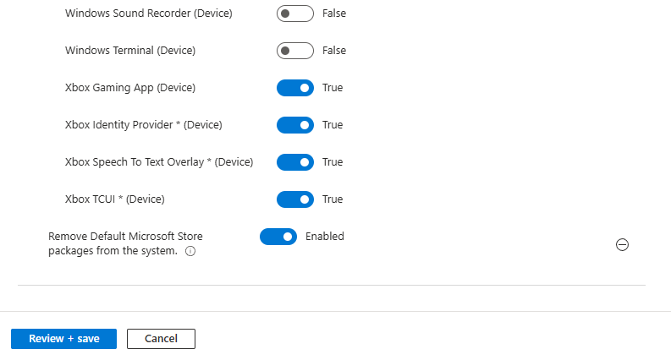
Task: Click the Xbox Gaming App (Device) label
Action: (129, 88)
